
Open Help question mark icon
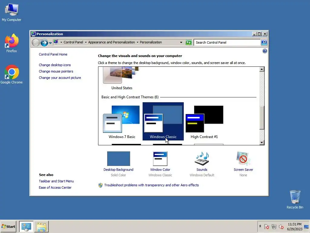click(265, 51)
